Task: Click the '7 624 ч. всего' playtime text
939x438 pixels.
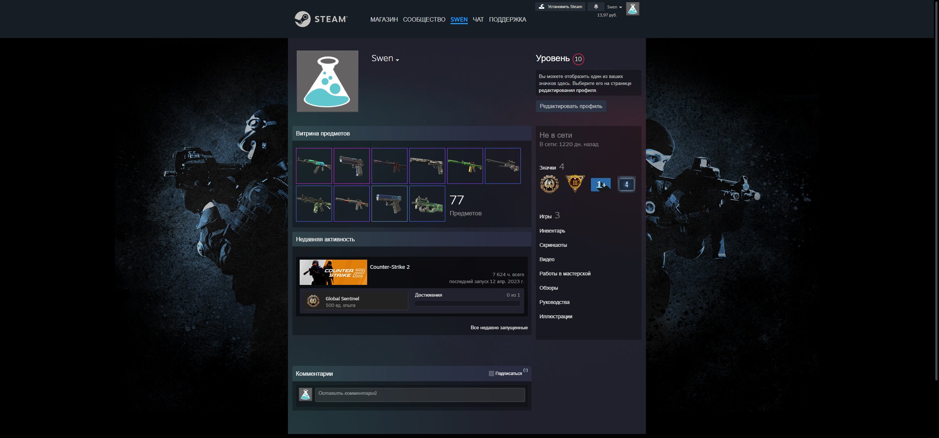Action: point(508,274)
